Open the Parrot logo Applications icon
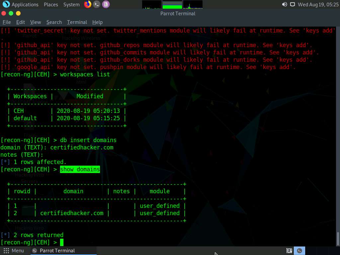 tap(6, 4)
